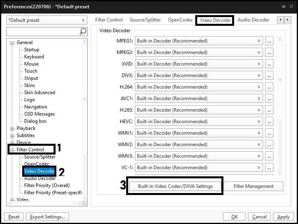The height and width of the screenshot is (224, 298).
Task: Open H.265 decoder options ellipsis button
Action: tap(269, 110)
